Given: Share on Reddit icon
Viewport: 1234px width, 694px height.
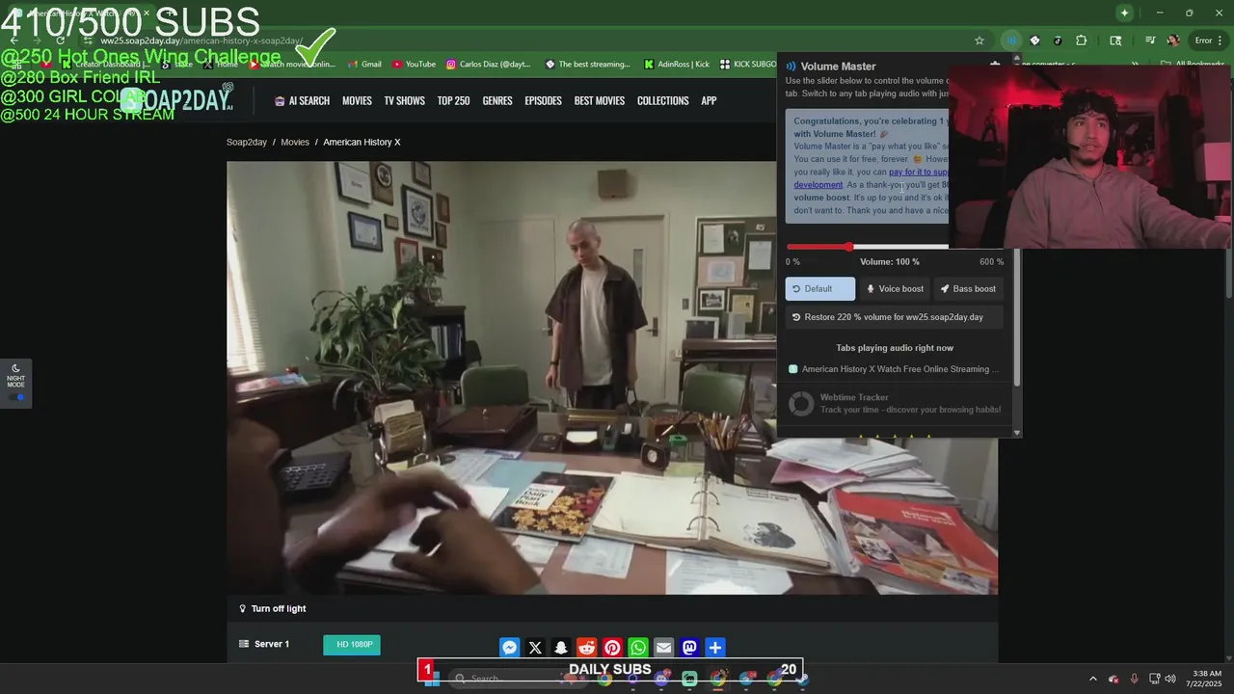Looking at the screenshot, I should click(587, 648).
